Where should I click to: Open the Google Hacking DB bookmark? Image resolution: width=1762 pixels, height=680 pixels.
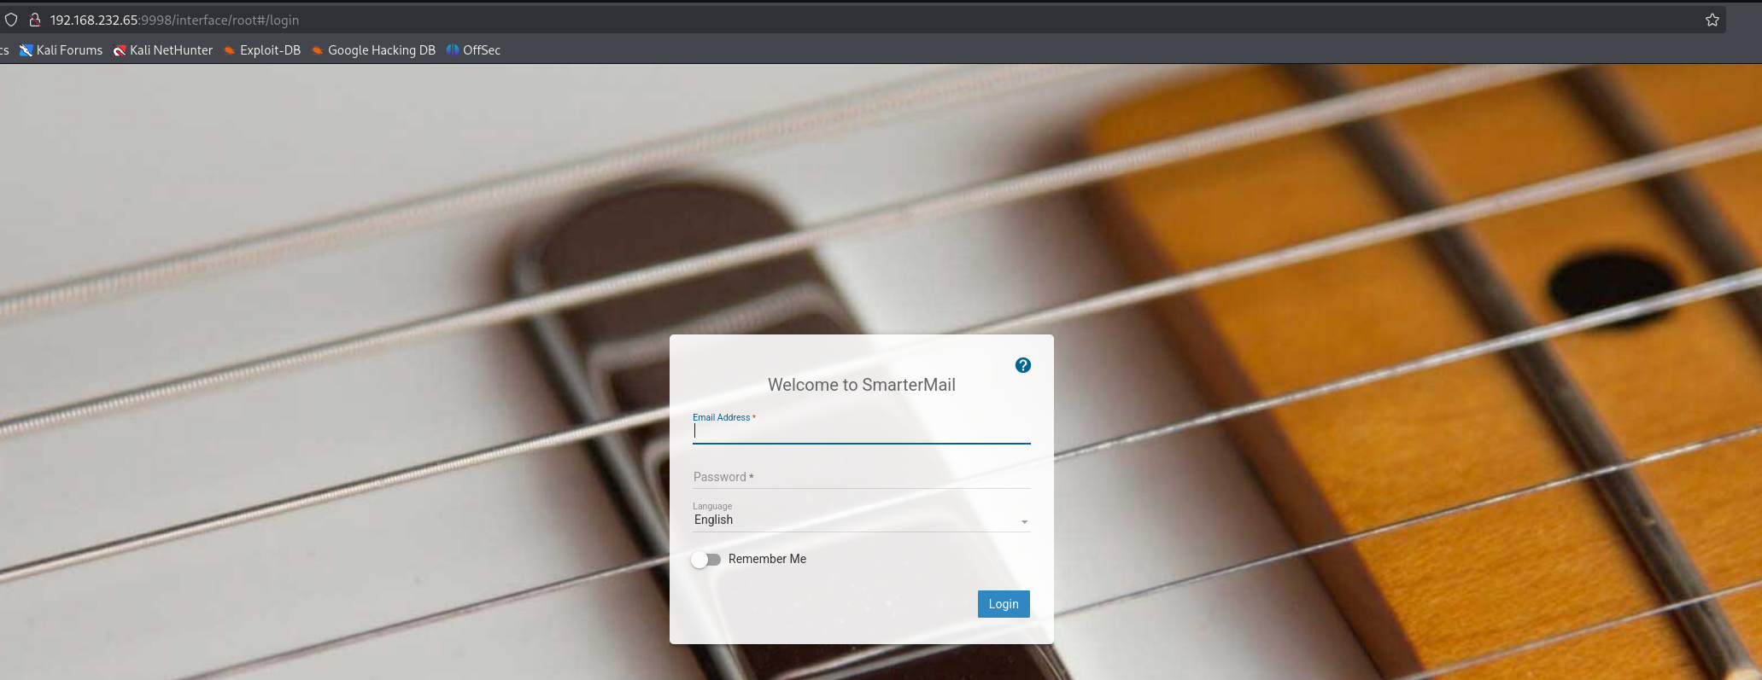point(373,50)
